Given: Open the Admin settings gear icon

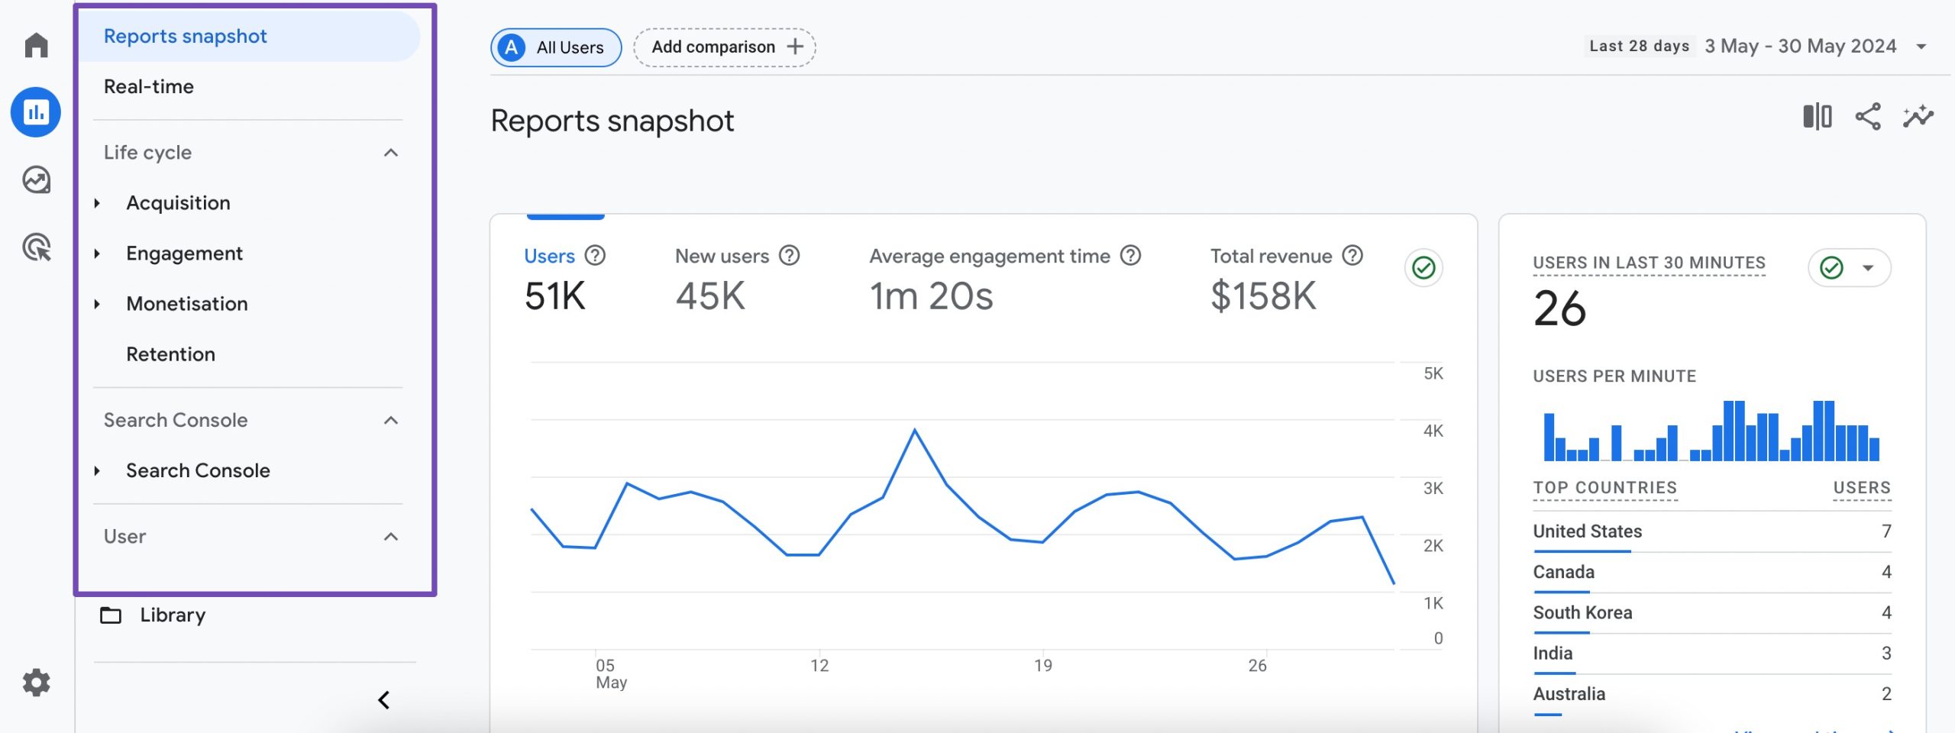Looking at the screenshot, I should pos(36,682).
